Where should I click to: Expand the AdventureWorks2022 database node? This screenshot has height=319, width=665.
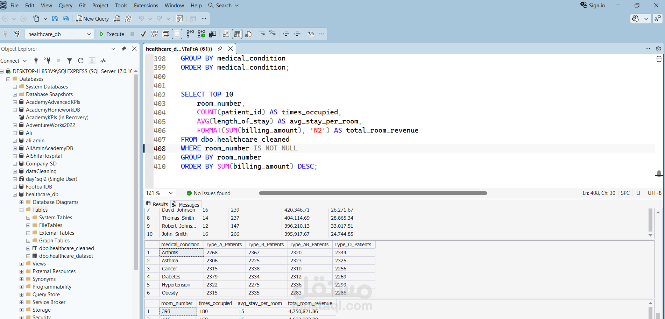15,125
